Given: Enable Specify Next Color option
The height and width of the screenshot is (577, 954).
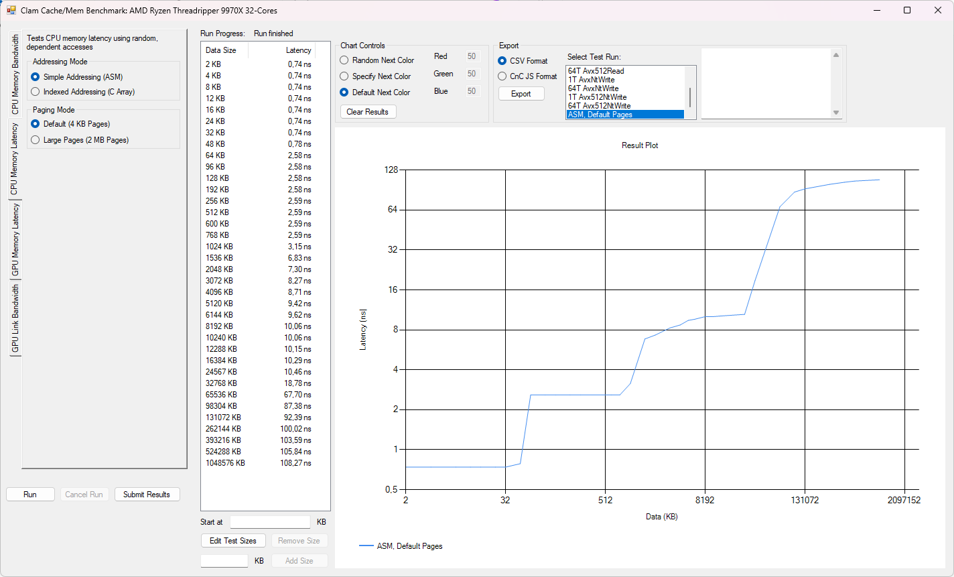Looking at the screenshot, I should point(376,76).
